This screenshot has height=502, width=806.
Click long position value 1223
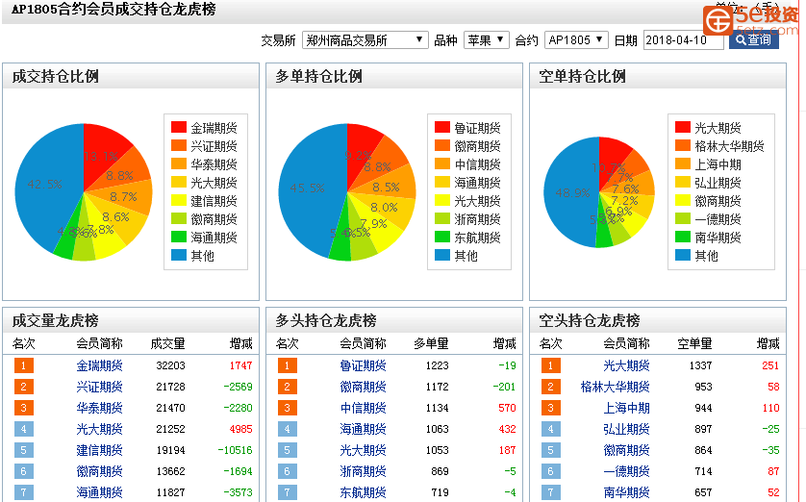pos(437,365)
